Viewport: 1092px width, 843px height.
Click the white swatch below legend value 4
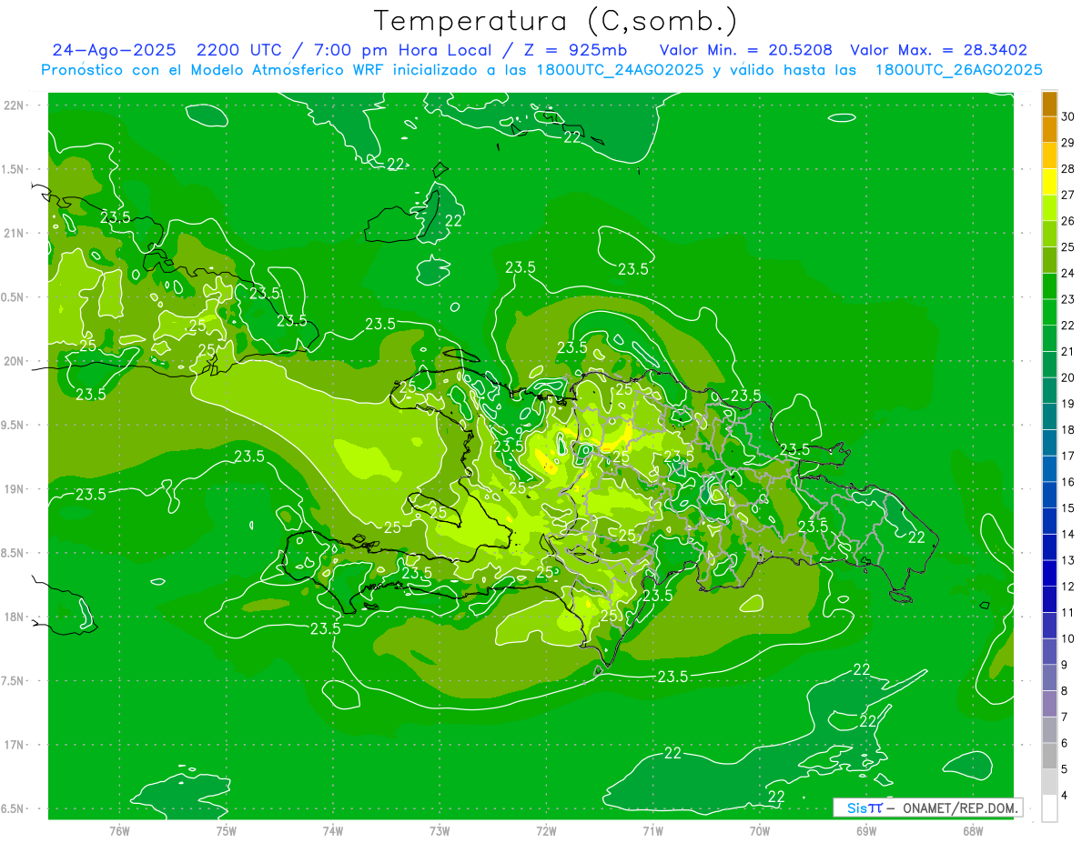1049,808
